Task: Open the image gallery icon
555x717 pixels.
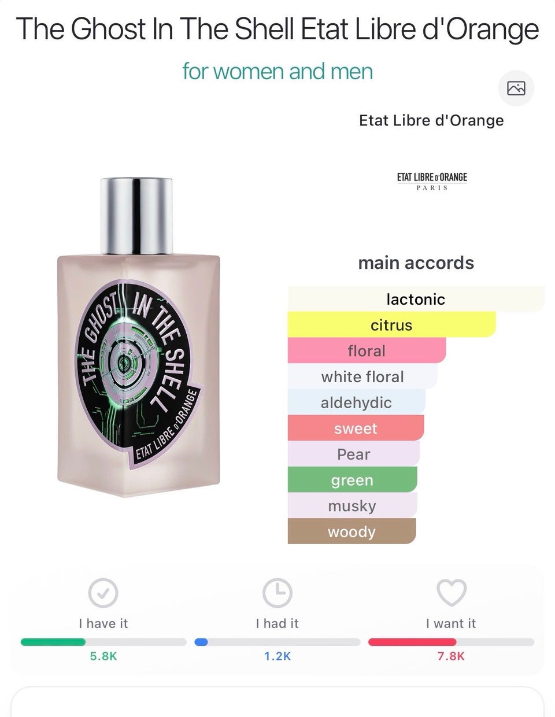Action: pos(516,88)
